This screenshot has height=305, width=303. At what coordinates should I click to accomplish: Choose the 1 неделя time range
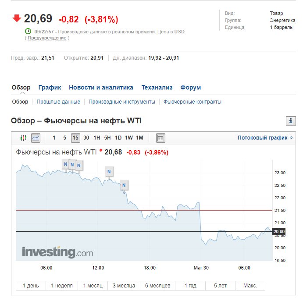pyautogui.click(x=62, y=286)
